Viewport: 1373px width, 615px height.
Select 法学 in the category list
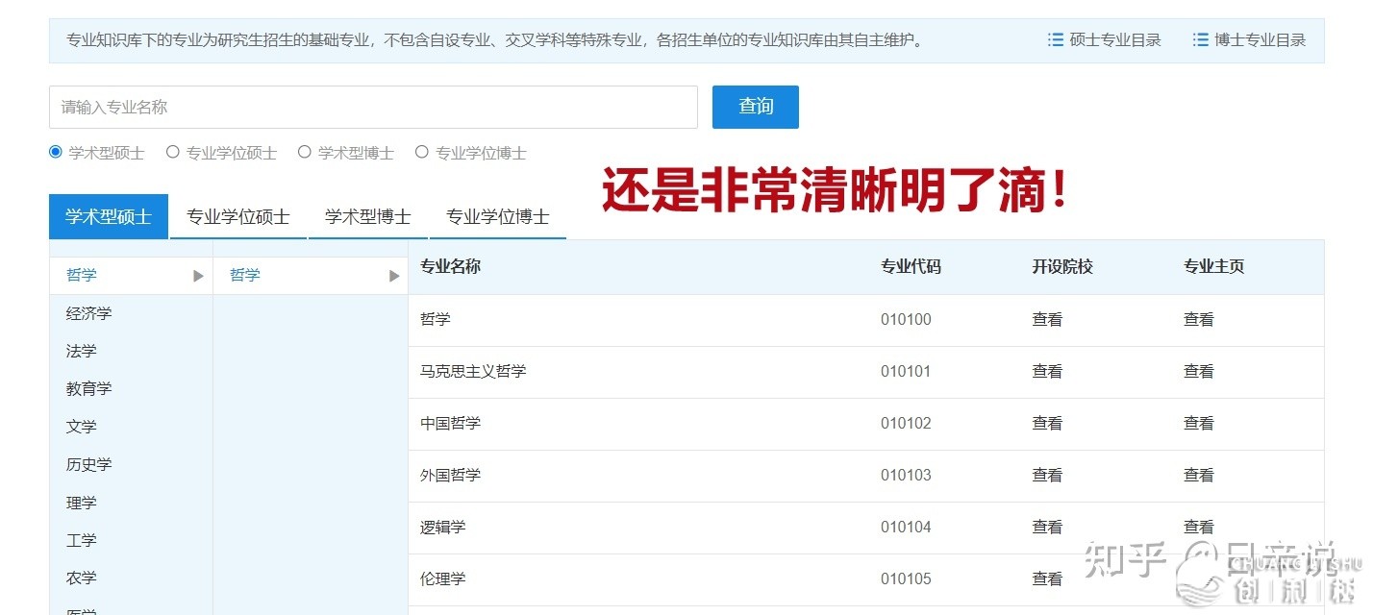pyautogui.click(x=82, y=352)
